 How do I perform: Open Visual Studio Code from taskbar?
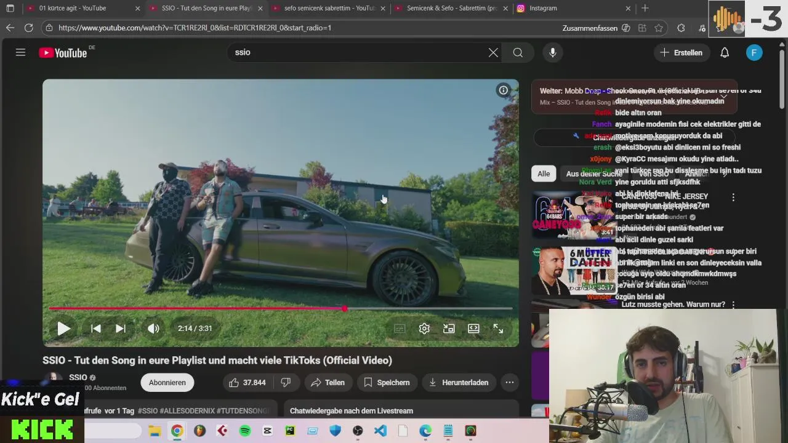tap(380, 431)
